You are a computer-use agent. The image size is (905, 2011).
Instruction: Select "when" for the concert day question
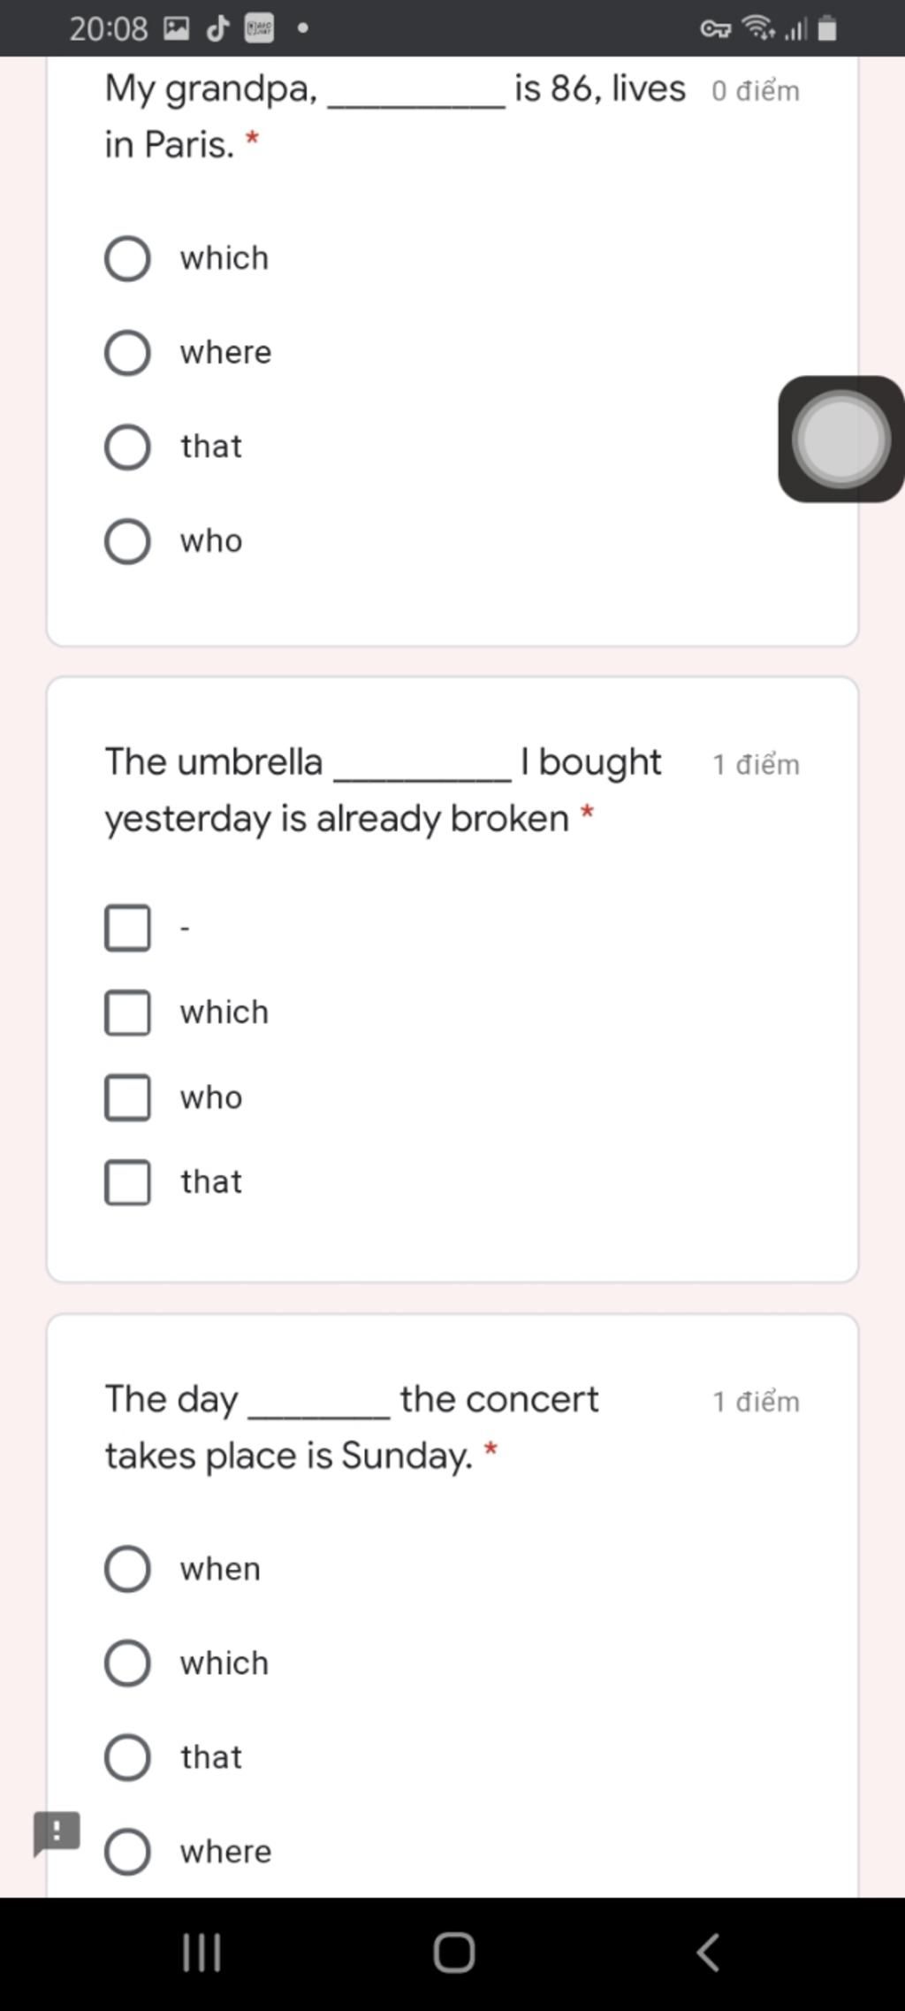pos(127,1569)
